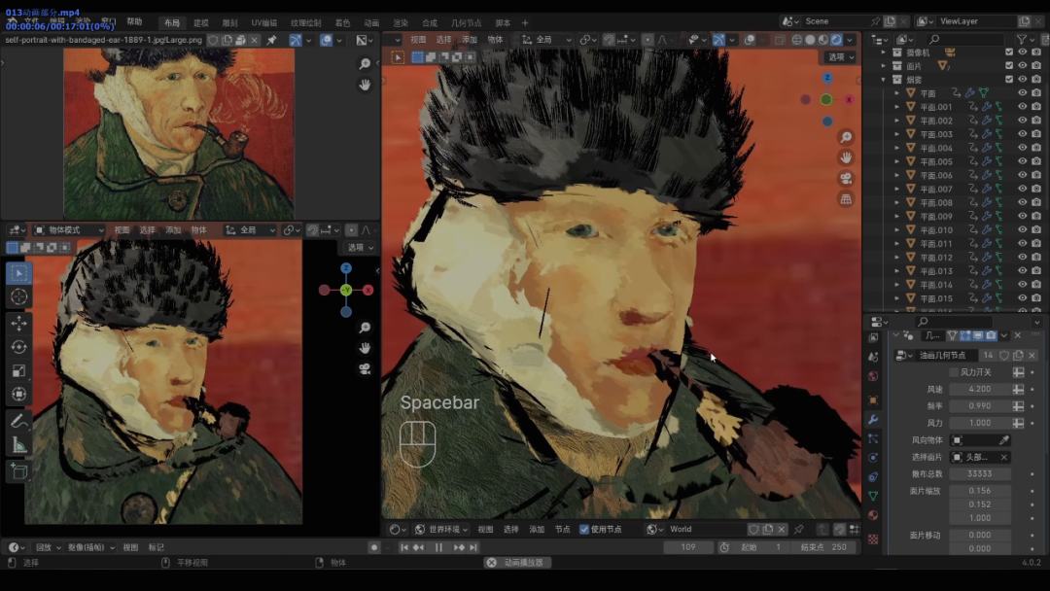Viewport: 1050px width, 591px height.
Task: Open the World properties tab
Action: (873, 376)
